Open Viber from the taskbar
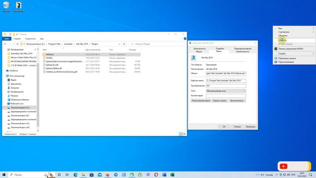This screenshot has width=316, height=178. click(148, 175)
